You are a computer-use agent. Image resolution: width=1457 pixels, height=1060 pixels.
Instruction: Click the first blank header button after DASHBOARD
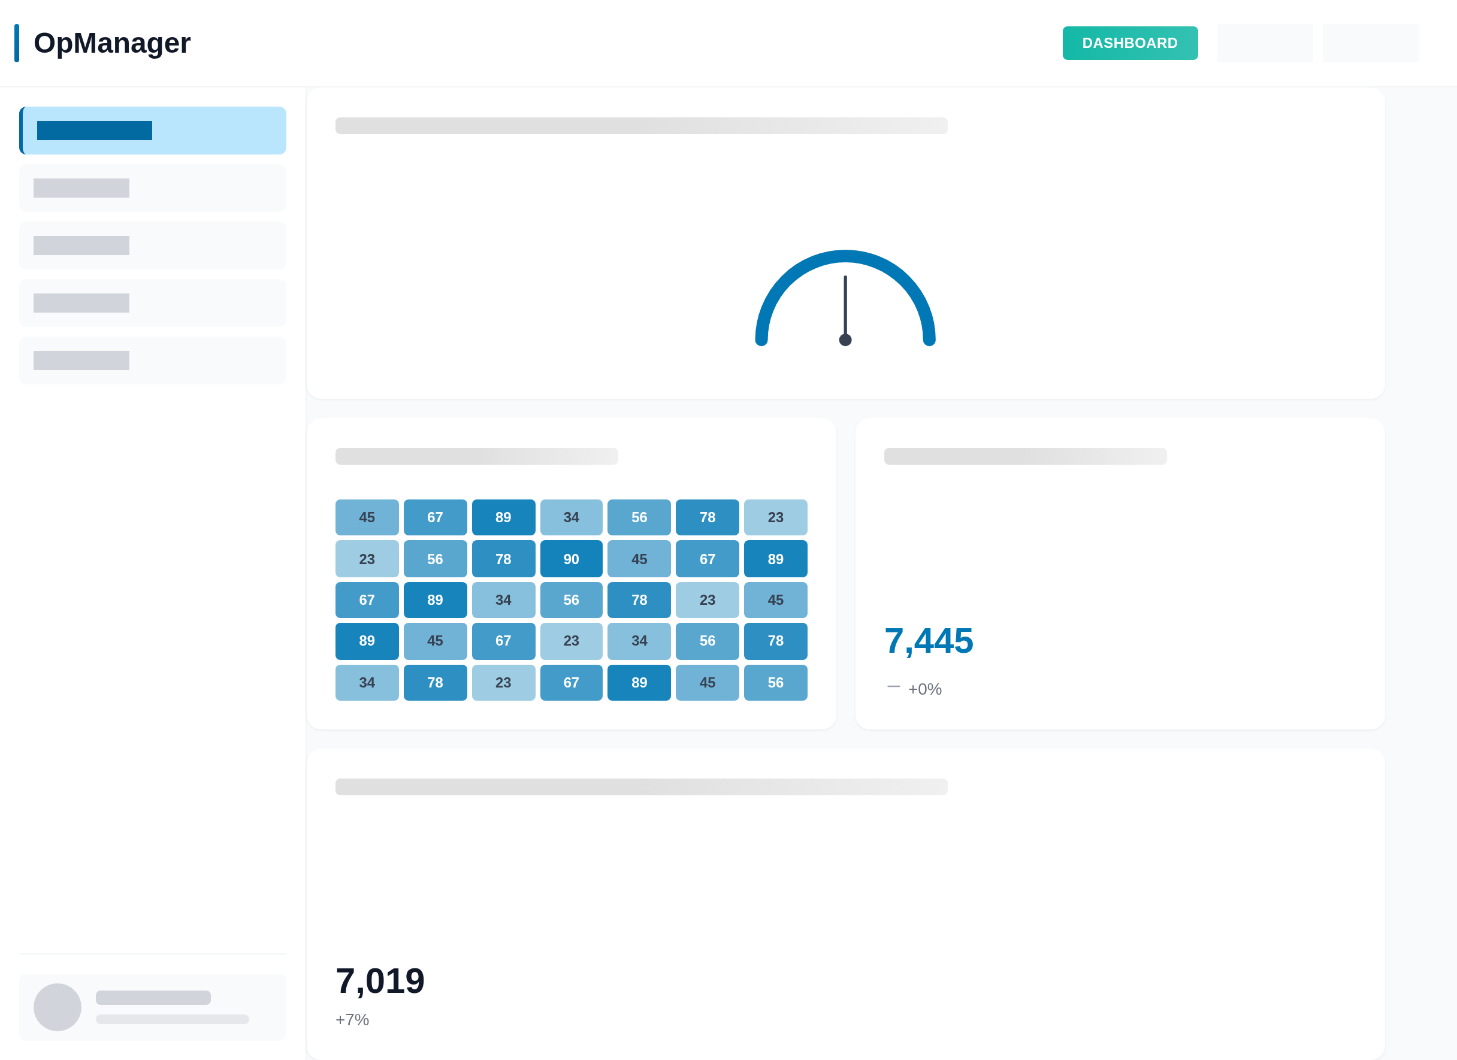(1264, 43)
